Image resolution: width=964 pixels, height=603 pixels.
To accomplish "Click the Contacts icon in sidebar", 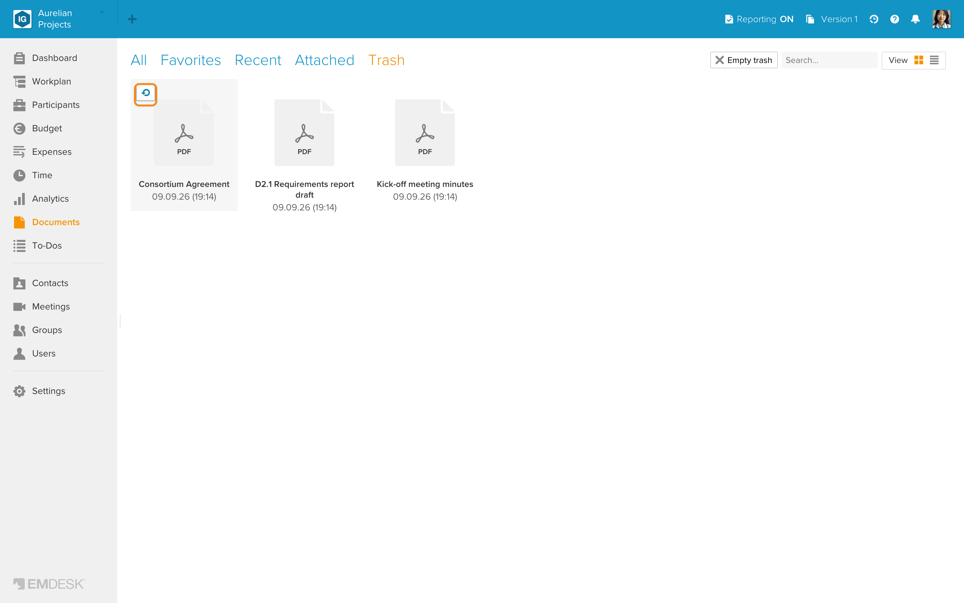I will tap(19, 283).
